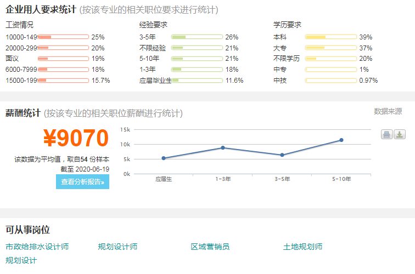
Task: Open the 规划设计师 job link
Action: pos(117,247)
